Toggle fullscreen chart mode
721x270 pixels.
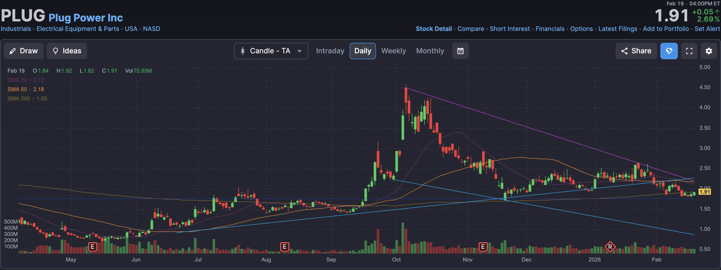pyautogui.click(x=689, y=51)
